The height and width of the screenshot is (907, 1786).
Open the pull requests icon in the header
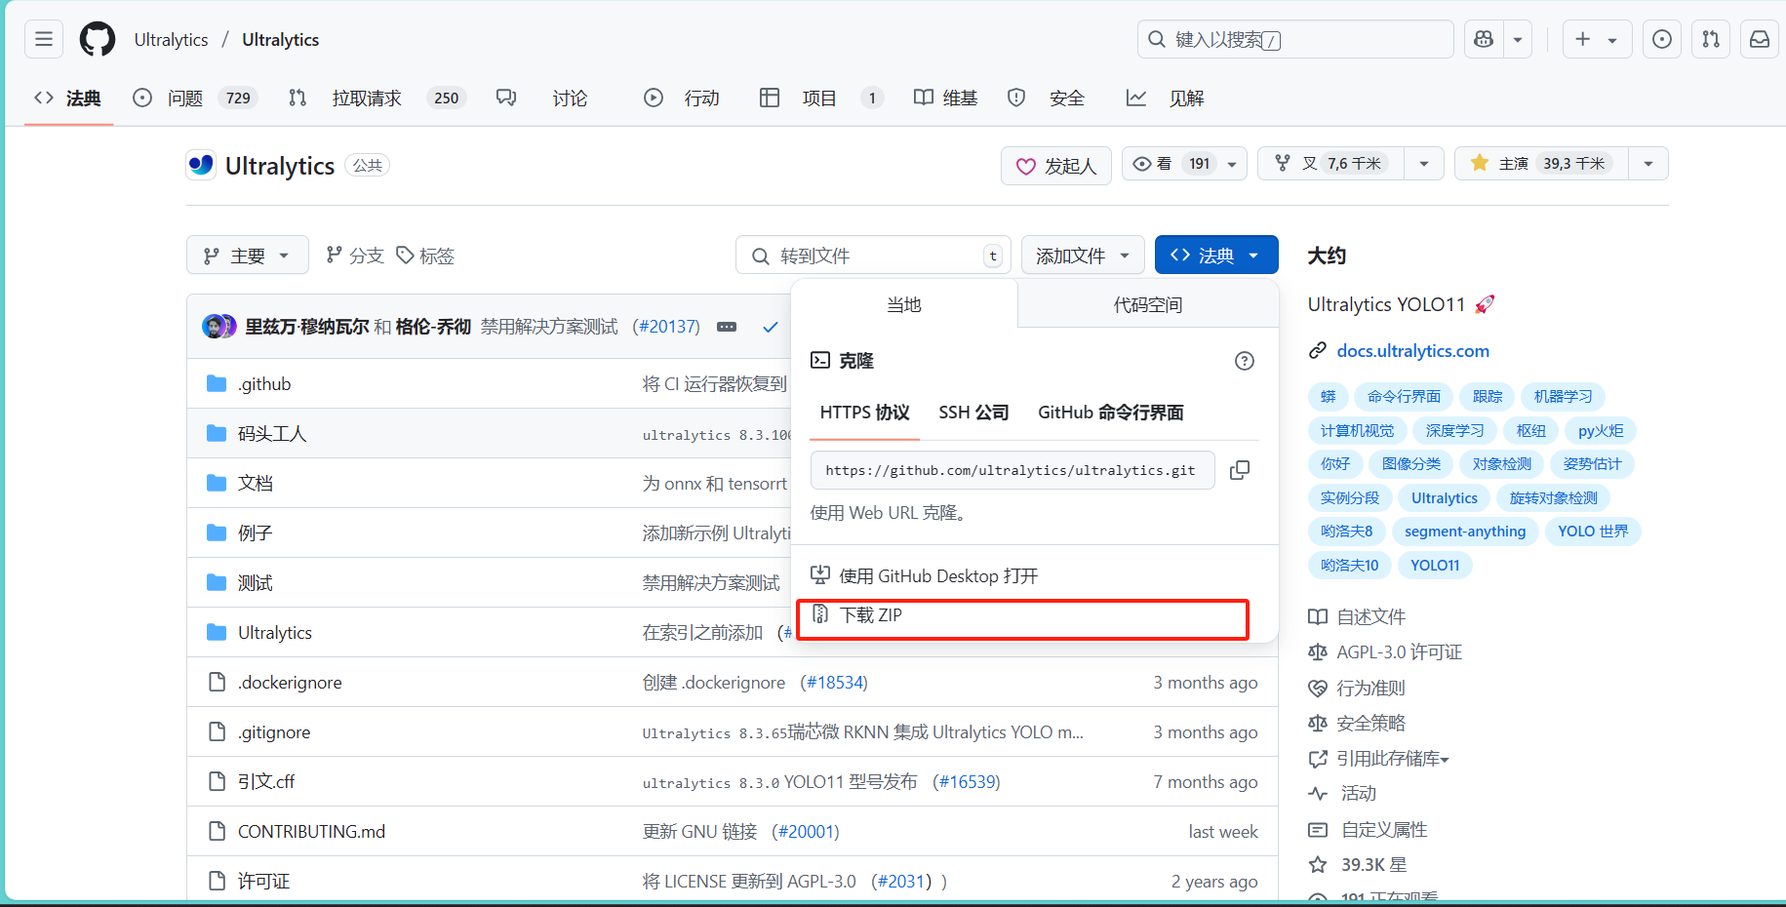click(x=1711, y=39)
